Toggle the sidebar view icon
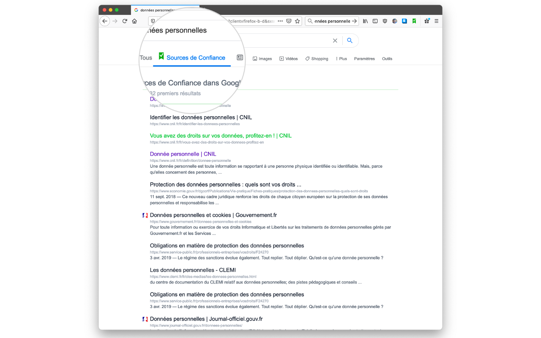This screenshot has height=338, width=541. (x=375, y=21)
